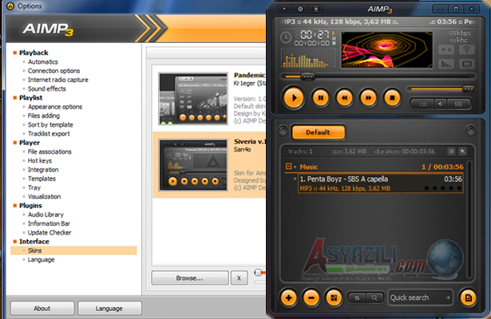This screenshot has height=319, width=491.
Task: Click the visualization display in the player
Action: point(386,49)
